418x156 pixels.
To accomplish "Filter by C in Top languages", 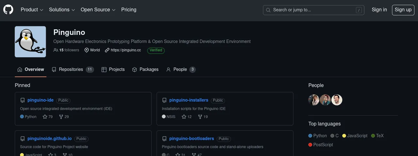I will (x=334, y=136).
